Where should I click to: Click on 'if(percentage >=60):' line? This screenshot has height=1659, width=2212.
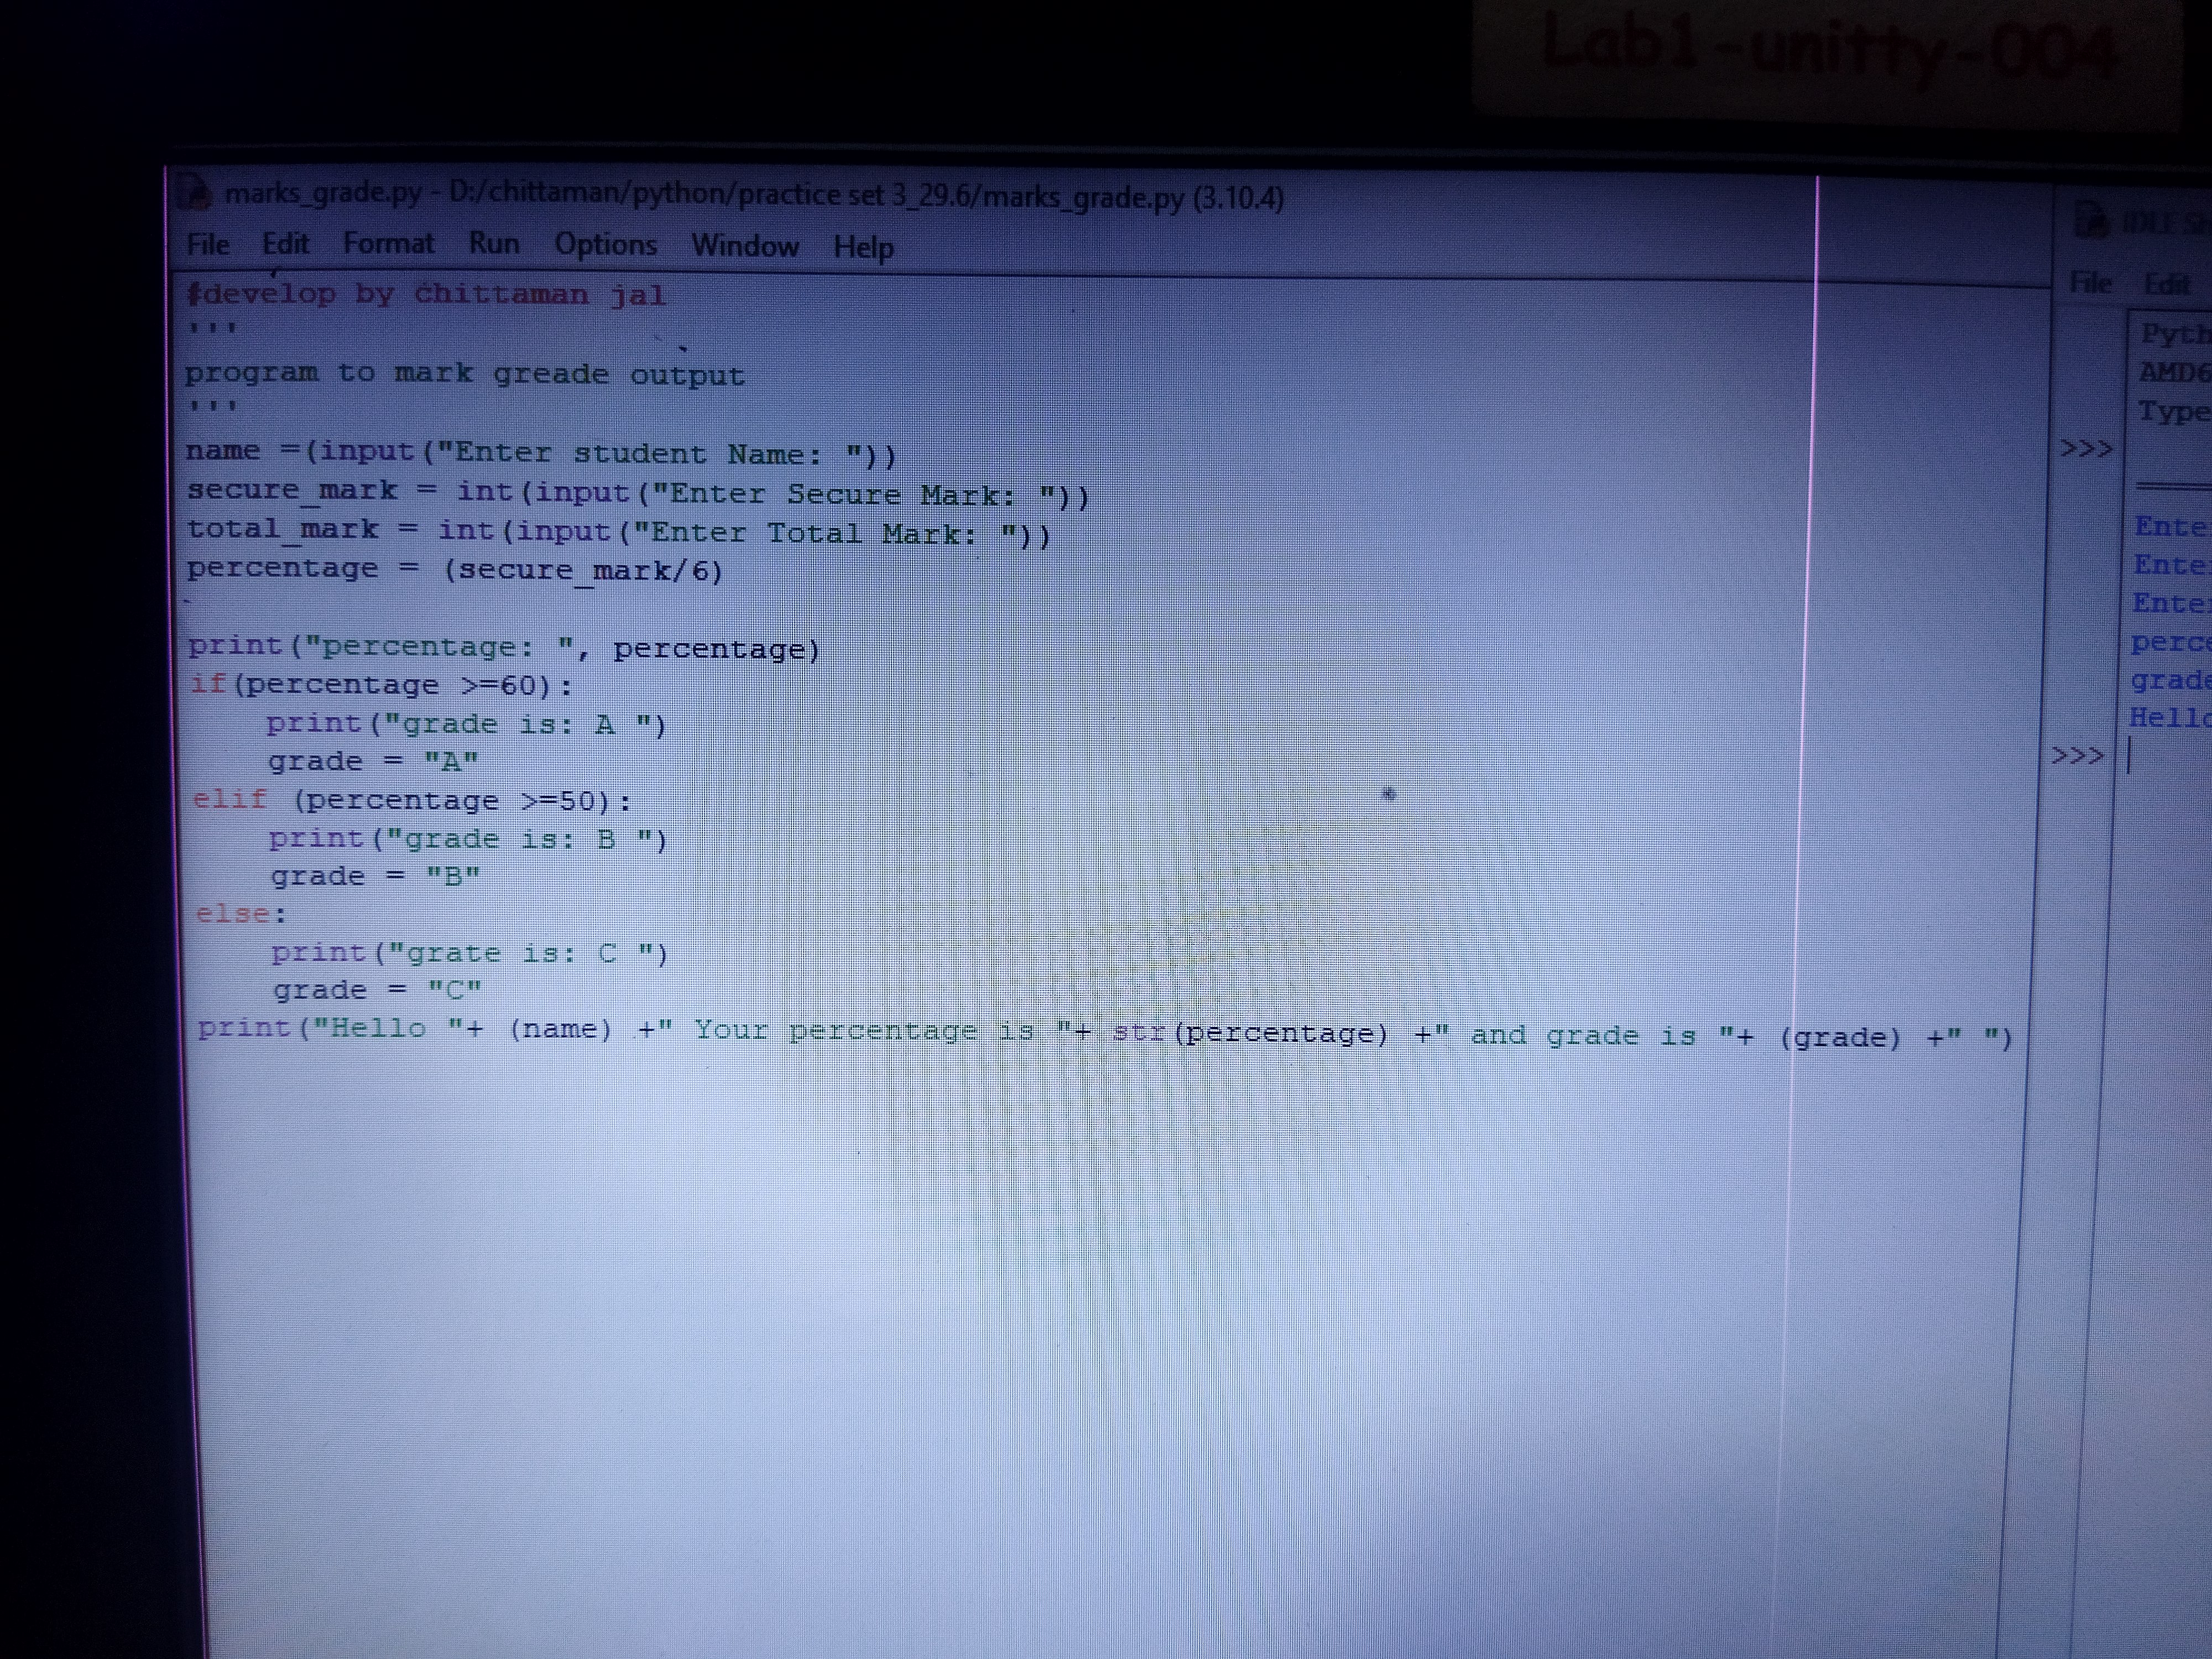click(381, 685)
